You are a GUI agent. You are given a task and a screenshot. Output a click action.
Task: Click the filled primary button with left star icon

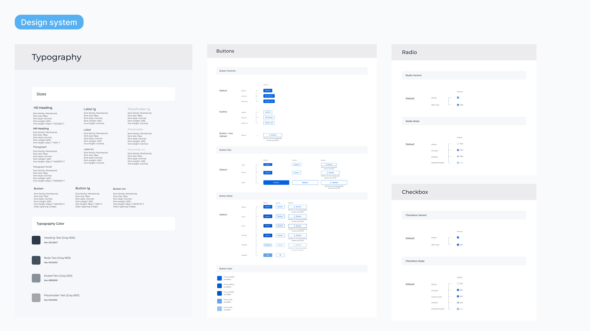269,96
